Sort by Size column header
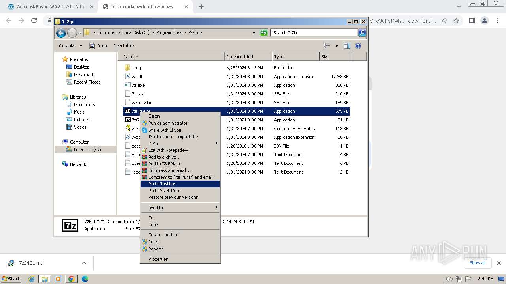506x284 pixels. click(335, 57)
